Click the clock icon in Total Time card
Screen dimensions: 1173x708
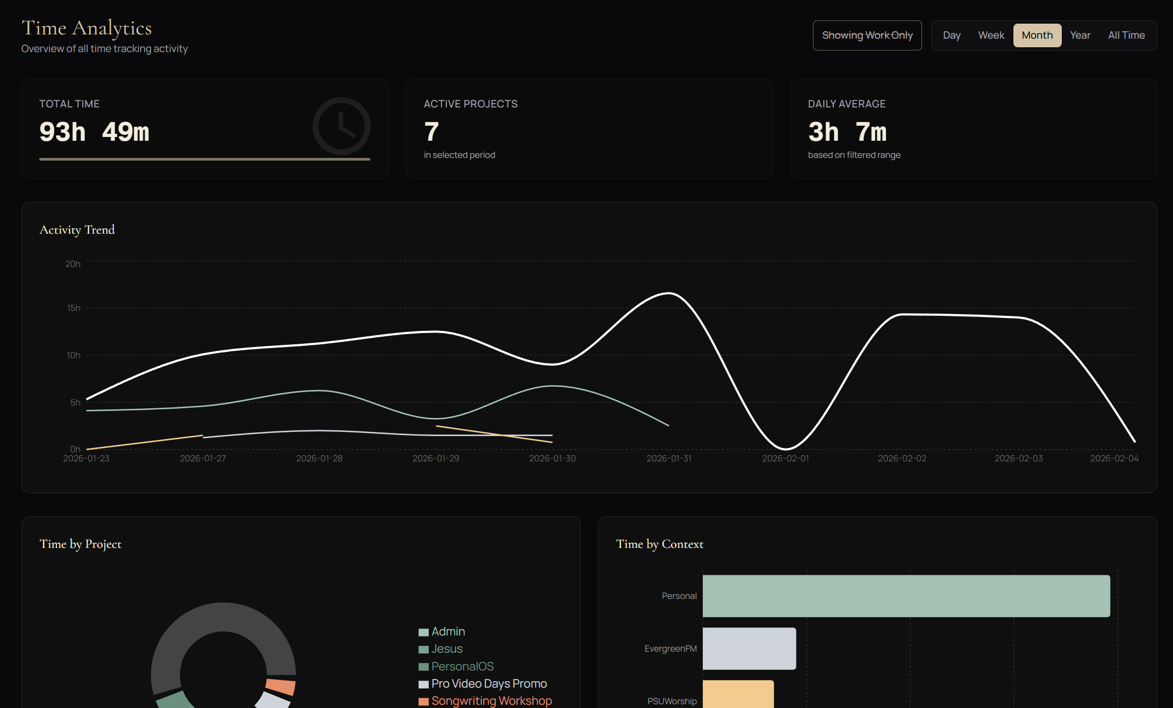[342, 126]
